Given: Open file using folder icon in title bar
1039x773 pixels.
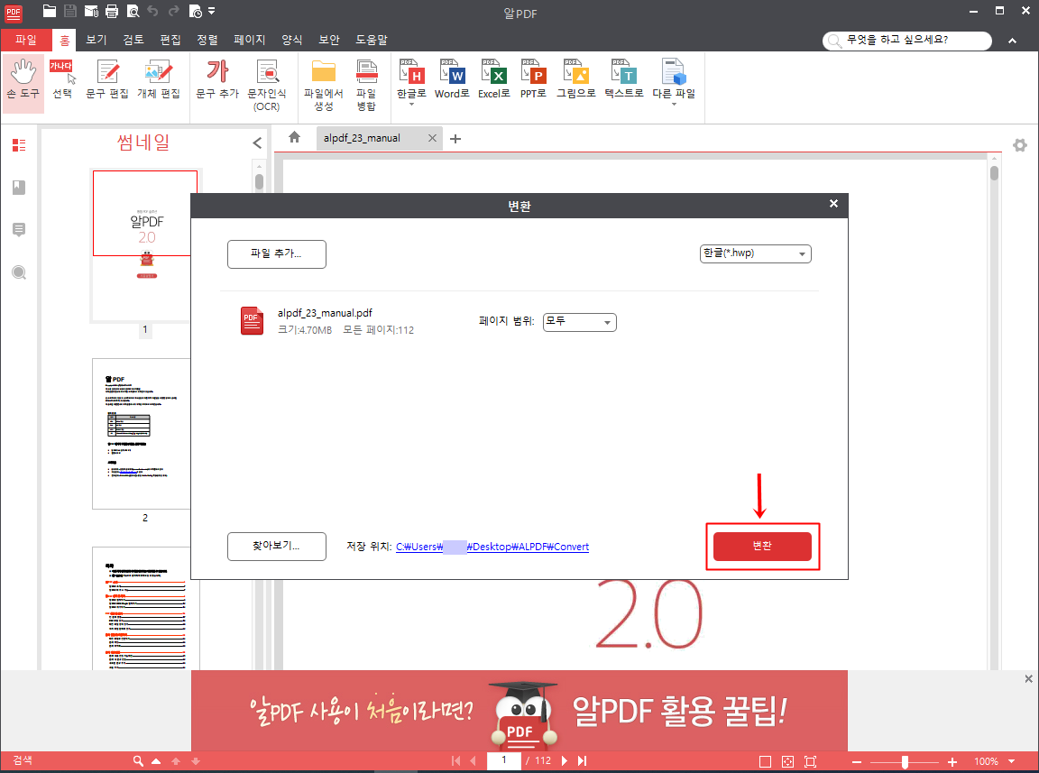Looking at the screenshot, I should click(x=49, y=11).
